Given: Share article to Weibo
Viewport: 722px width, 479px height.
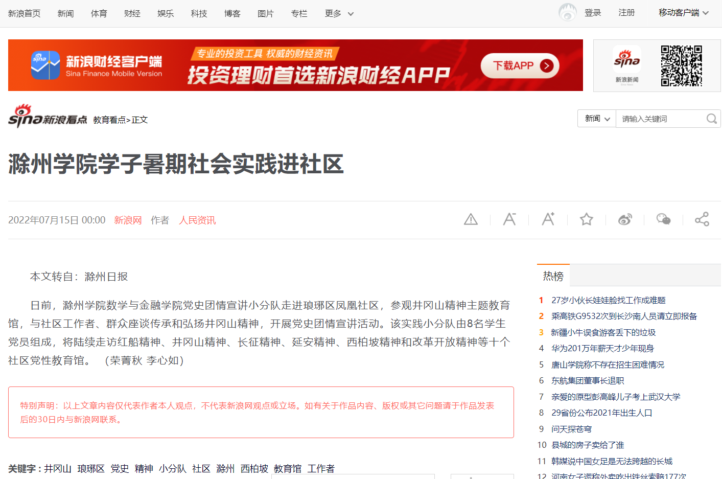Looking at the screenshot, I should pos(625,220).
